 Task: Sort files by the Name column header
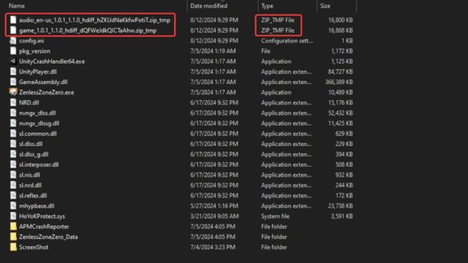coord(17,6)
